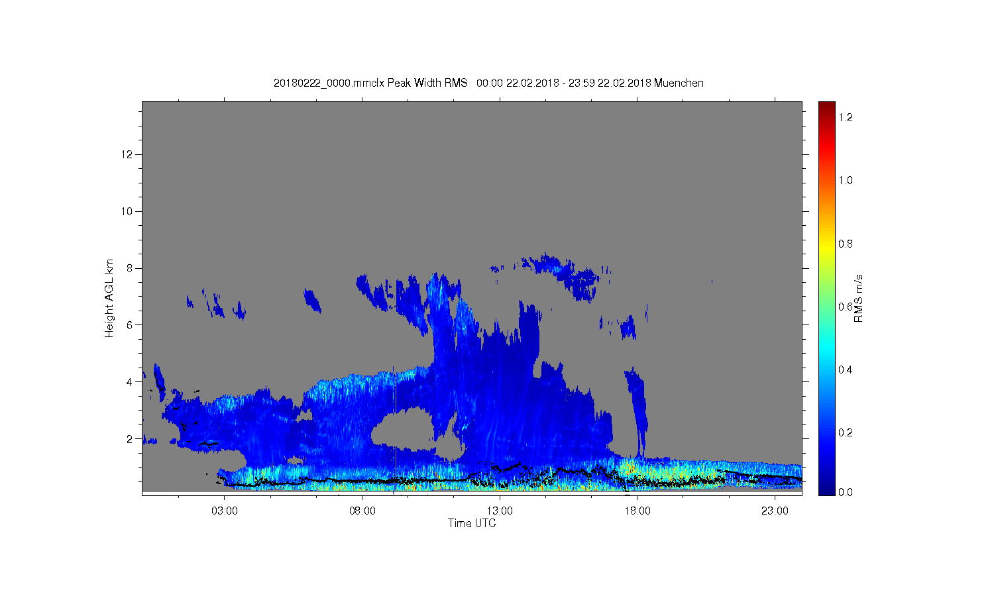
Task: Click the '18:00' time tick label
Action: 637,511
